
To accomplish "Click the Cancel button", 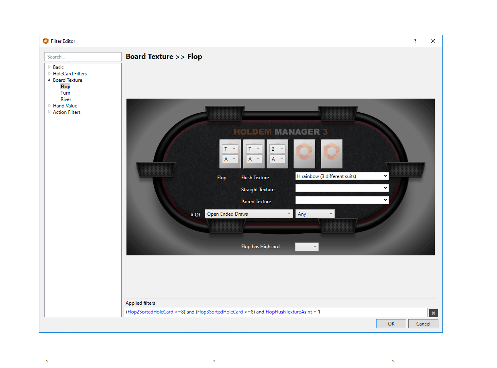I will 423,324.
